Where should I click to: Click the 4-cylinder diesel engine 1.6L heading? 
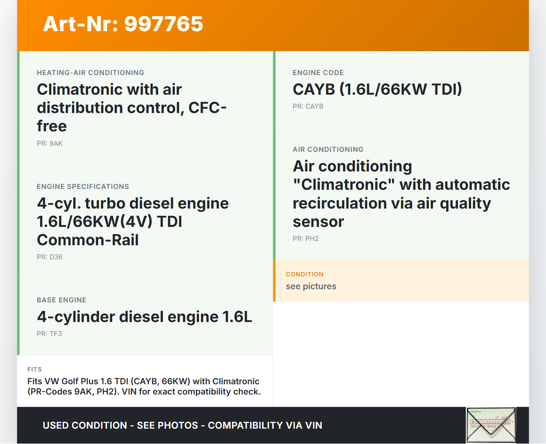(x=144, y=317)
